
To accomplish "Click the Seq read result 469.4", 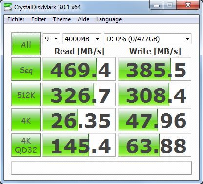I will click(x=79, y=69).
